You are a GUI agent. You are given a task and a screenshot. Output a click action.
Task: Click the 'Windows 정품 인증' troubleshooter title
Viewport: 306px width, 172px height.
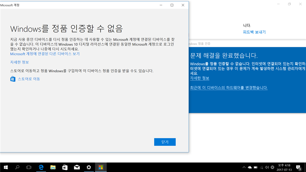coord(199,44)
